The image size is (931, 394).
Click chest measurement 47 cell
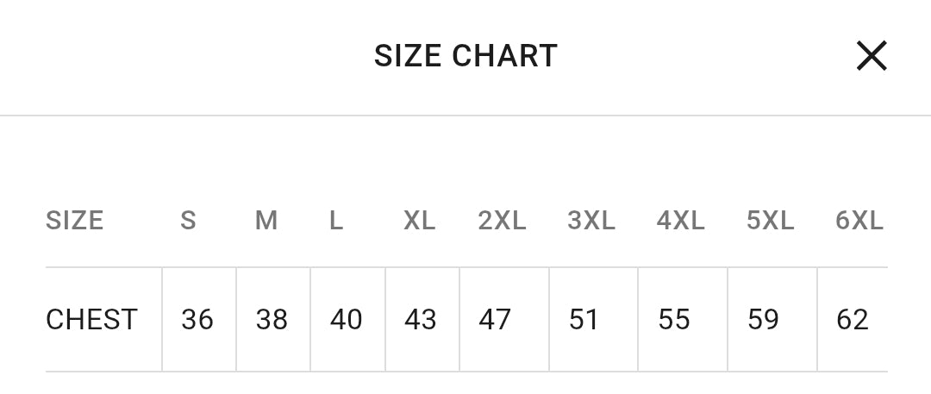[x=495, y=320]
